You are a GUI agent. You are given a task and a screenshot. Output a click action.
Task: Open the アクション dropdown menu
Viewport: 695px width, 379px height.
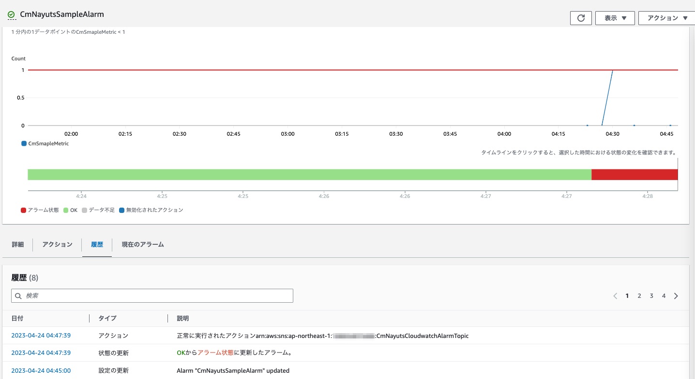[667, 18]
